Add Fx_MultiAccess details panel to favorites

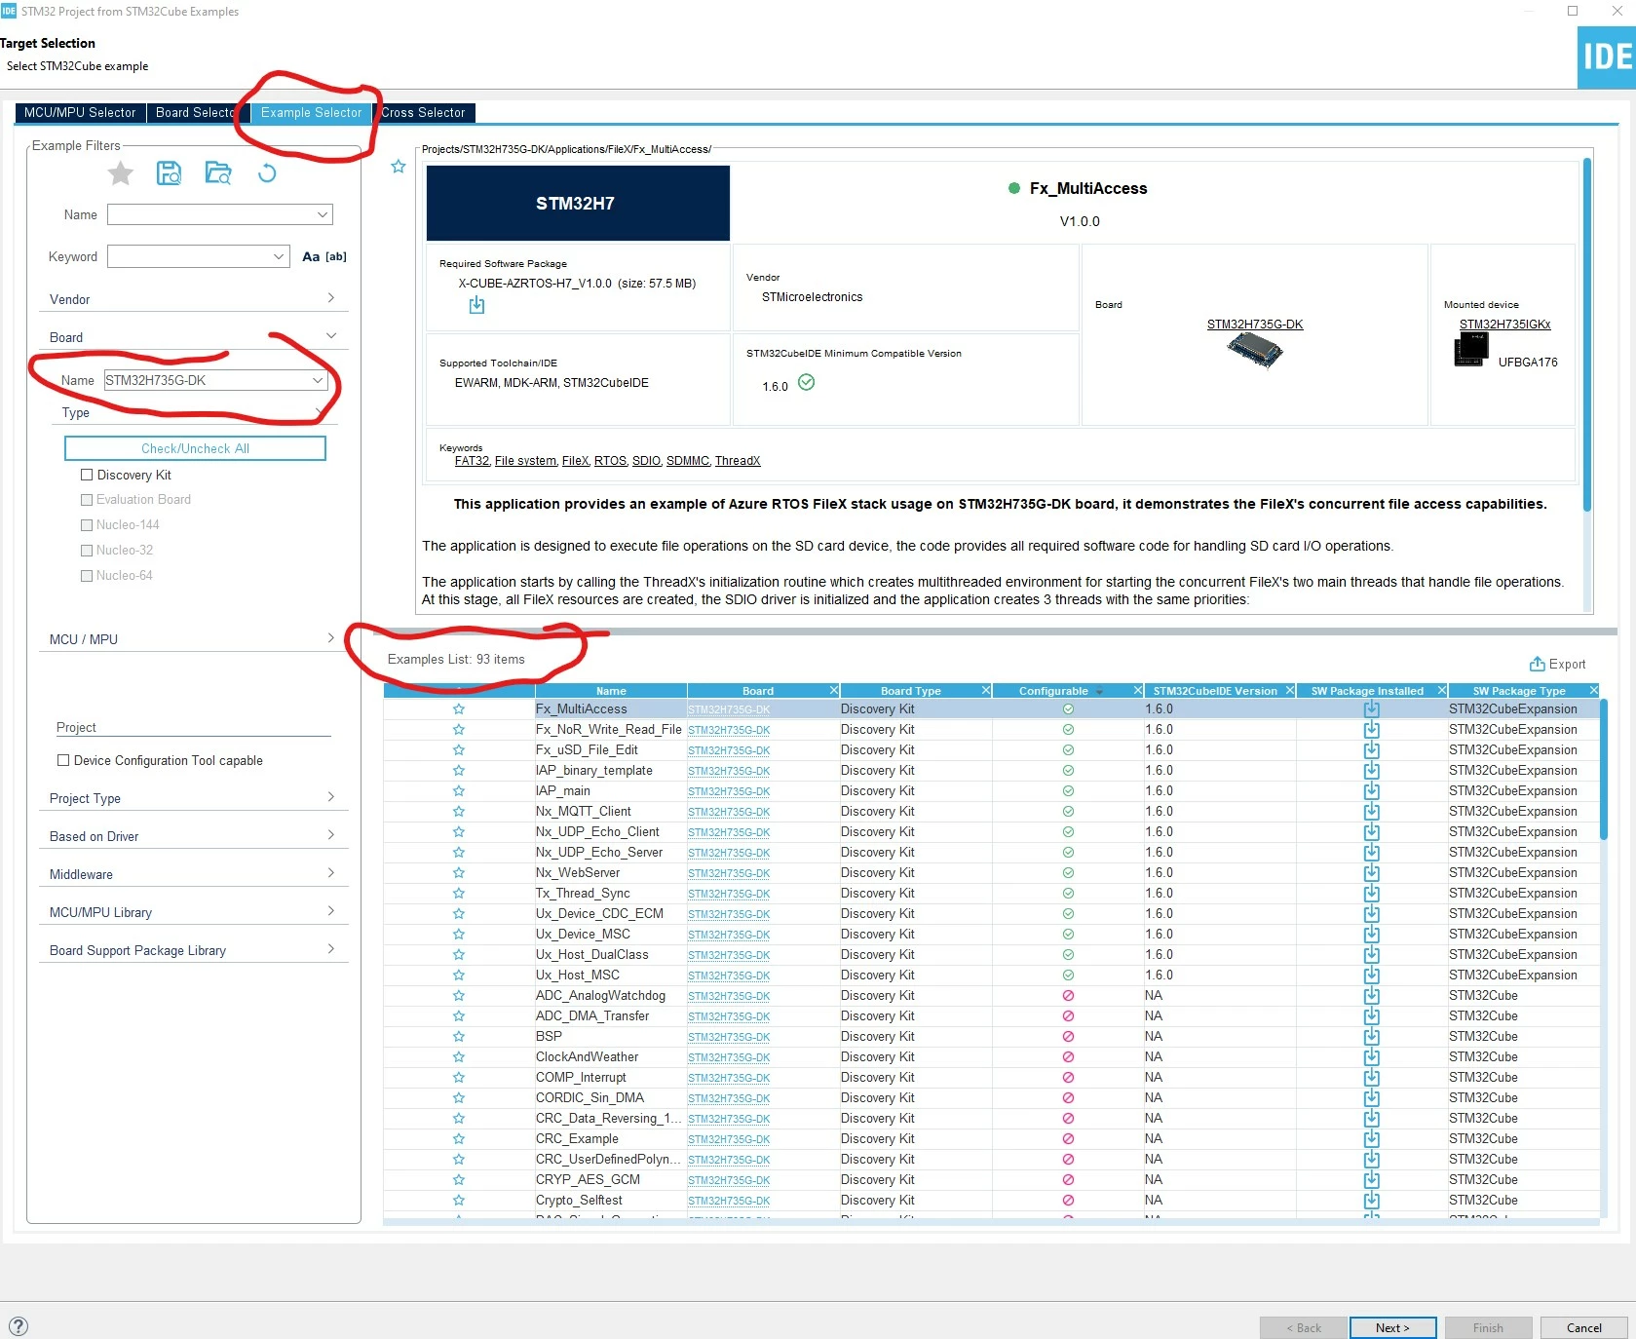[399, 167]
